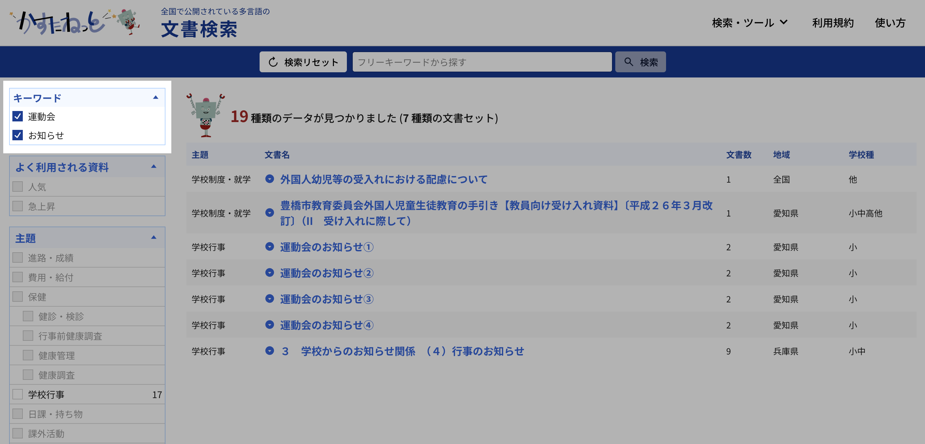Click the robot mascot beside result count
The width and height of the screenshot is (925, 444).
pyautogui.click(x=206, y=115)
